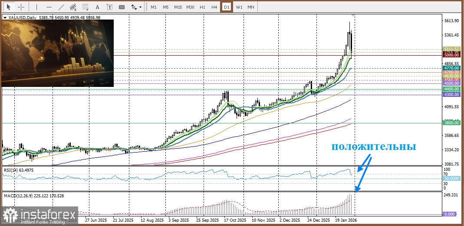Pick the Vertical Line drawing tool
Viewport: 464px width, 226px height.
pyautogui.click(x=37, y=7)
